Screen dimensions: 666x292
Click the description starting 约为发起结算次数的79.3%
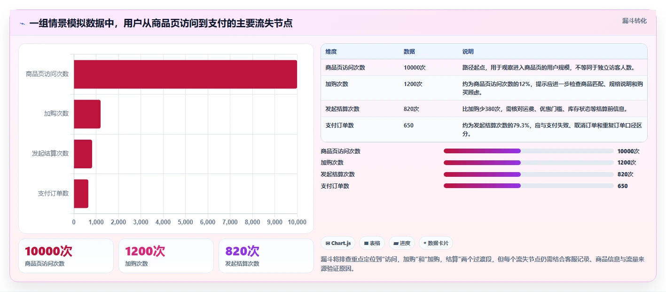[x=552, y=130]
